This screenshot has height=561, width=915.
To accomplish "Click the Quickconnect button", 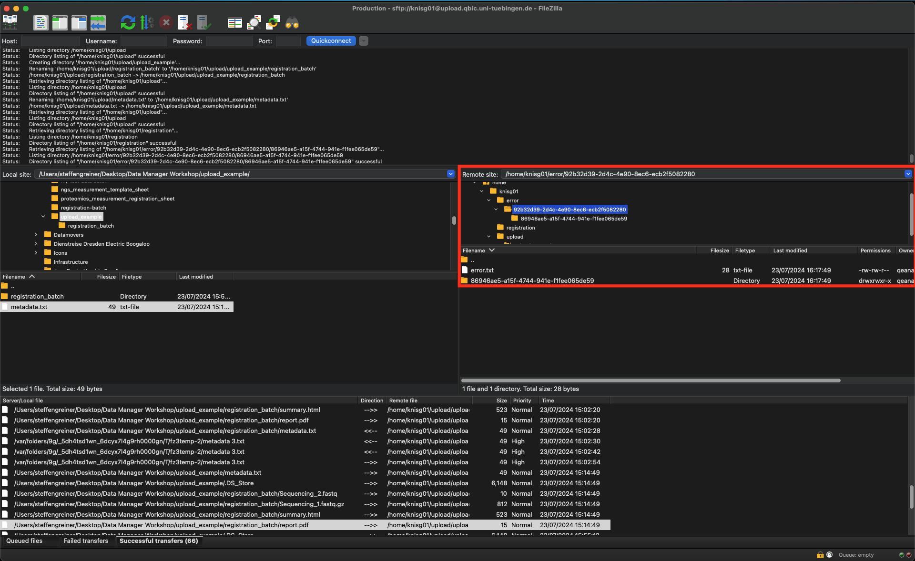I will pos(331,41).
